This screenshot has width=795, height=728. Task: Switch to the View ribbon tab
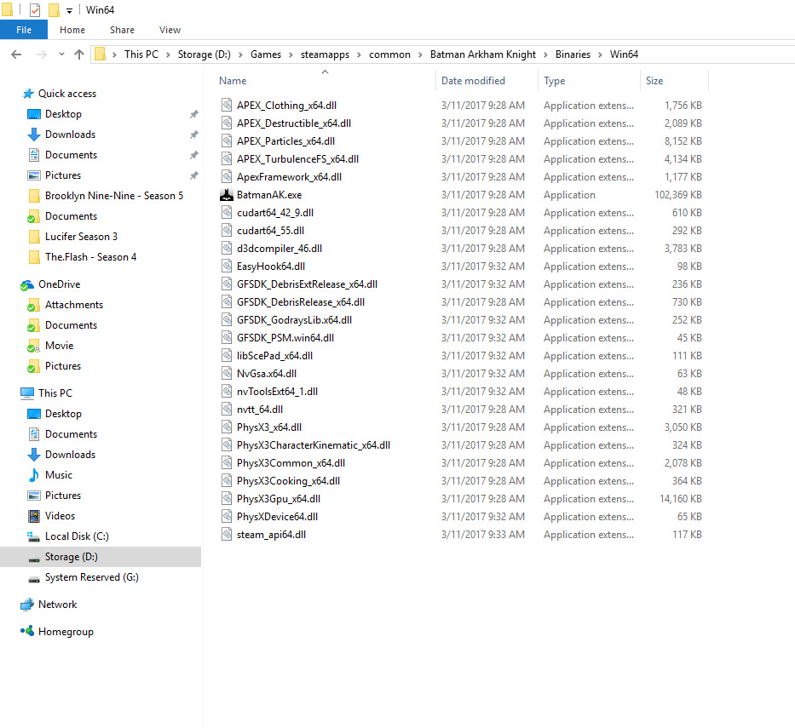170,30
